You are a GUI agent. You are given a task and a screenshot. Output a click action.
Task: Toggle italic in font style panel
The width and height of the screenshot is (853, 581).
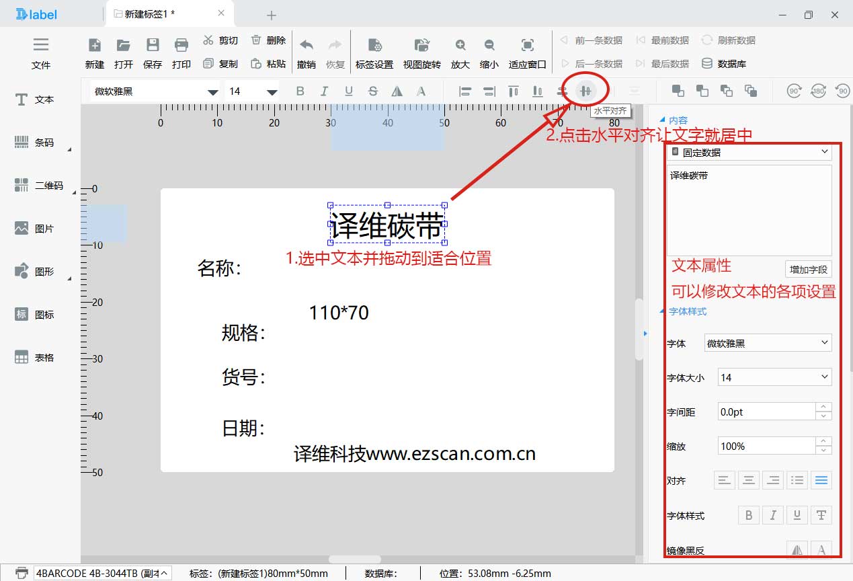[x=772, y=515]
